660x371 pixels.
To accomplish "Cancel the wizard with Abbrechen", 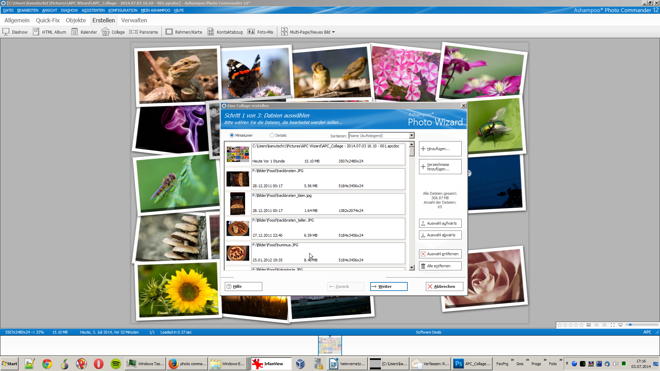I will point(444,286).
